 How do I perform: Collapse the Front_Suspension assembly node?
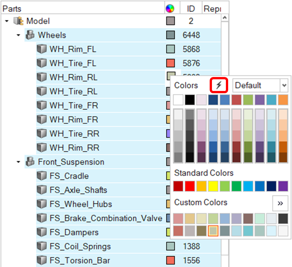pyautogui.click(x=18, y=162)
